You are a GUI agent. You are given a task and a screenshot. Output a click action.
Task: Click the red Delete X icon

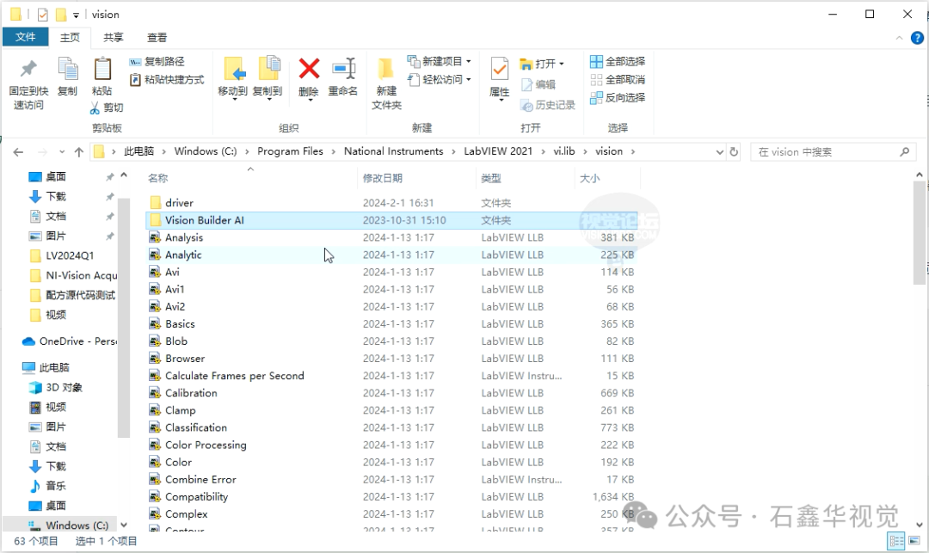(309, 69)
